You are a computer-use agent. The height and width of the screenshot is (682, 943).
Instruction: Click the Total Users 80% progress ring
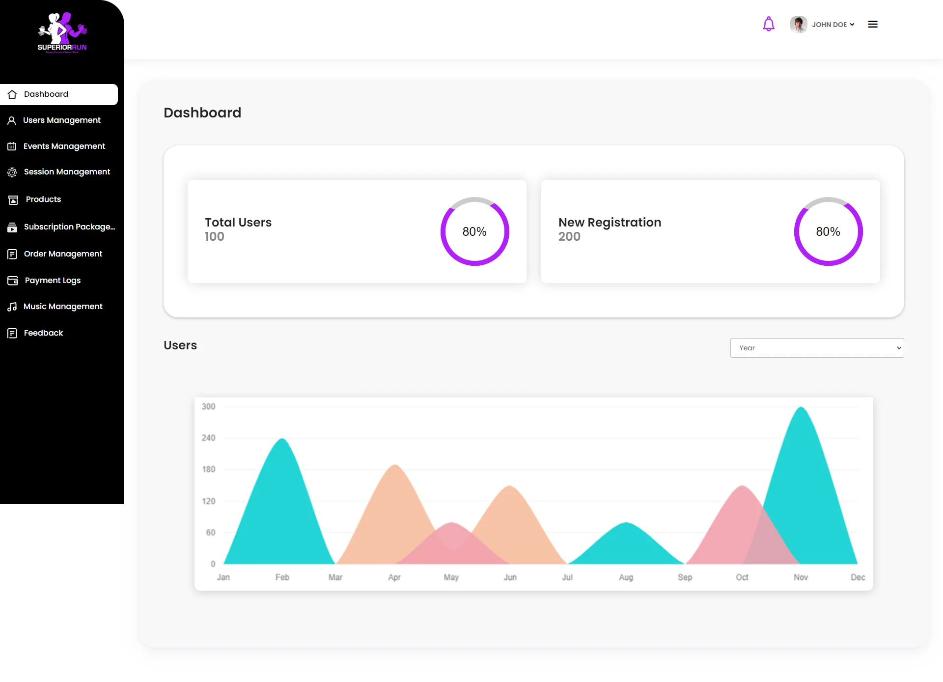(x=474, y=231)
